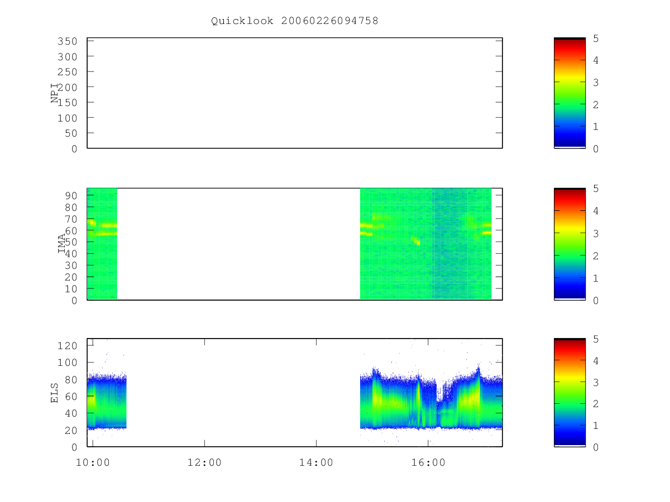Click the 14:00 time axis label
This screenshot has height=502, width=670.
316,462
